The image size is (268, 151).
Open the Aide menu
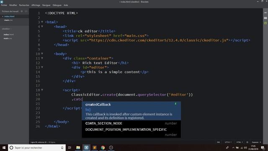pyautogui.click(x=66, y=5)
